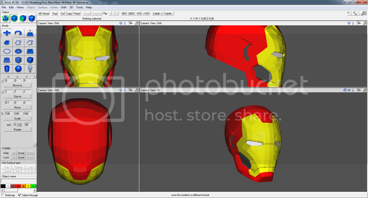The height and width of the screenshot is (198, 368).
Task: Activate the Rotate mode tool
Action: [18, 33]
